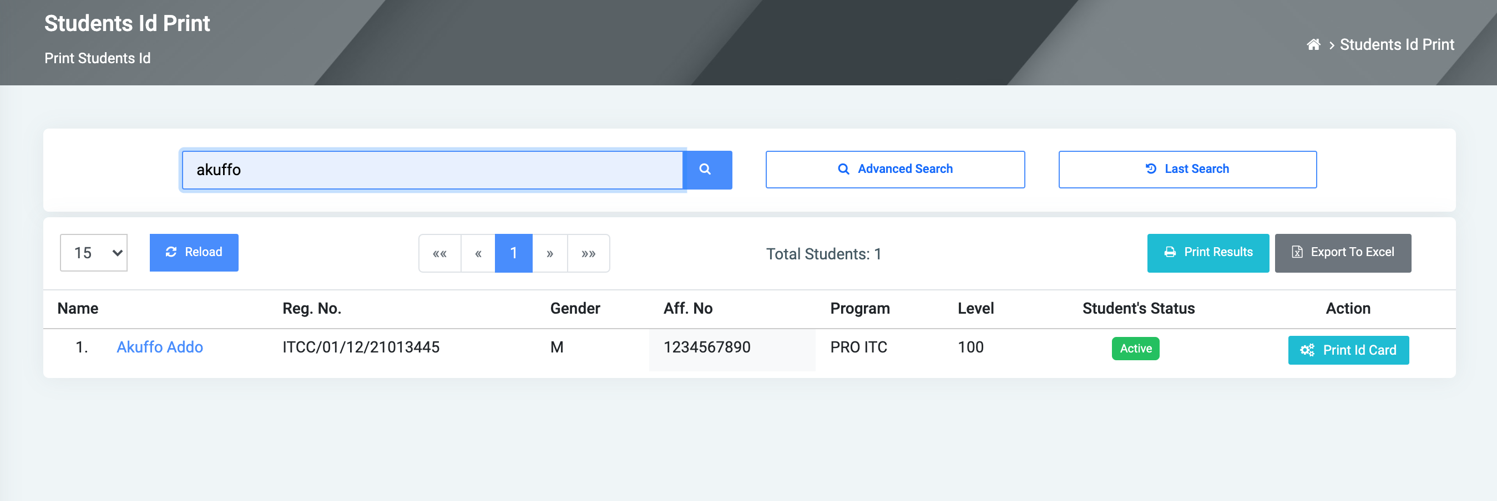Select page 1 in pagination

(513, 253)
